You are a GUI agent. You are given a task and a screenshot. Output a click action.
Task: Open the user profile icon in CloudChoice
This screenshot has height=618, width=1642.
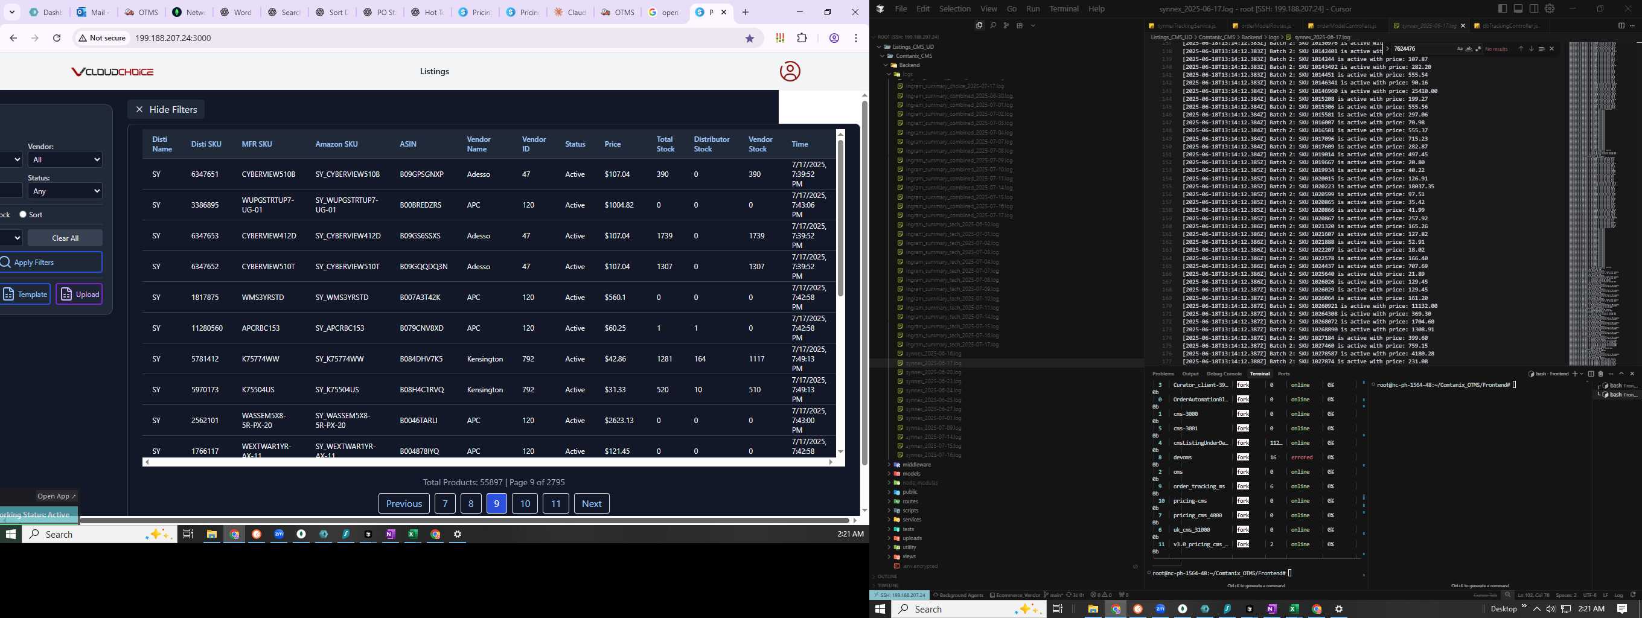tap(790, 71)
